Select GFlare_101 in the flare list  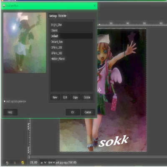click(x=71, y=47)
